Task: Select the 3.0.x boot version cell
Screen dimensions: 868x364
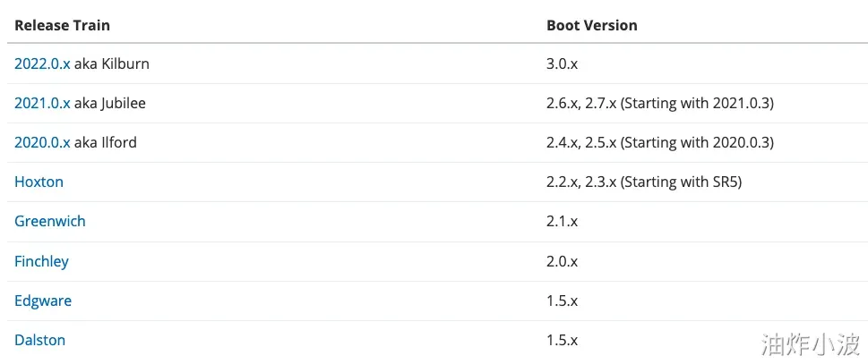Action: click(563, 64)
